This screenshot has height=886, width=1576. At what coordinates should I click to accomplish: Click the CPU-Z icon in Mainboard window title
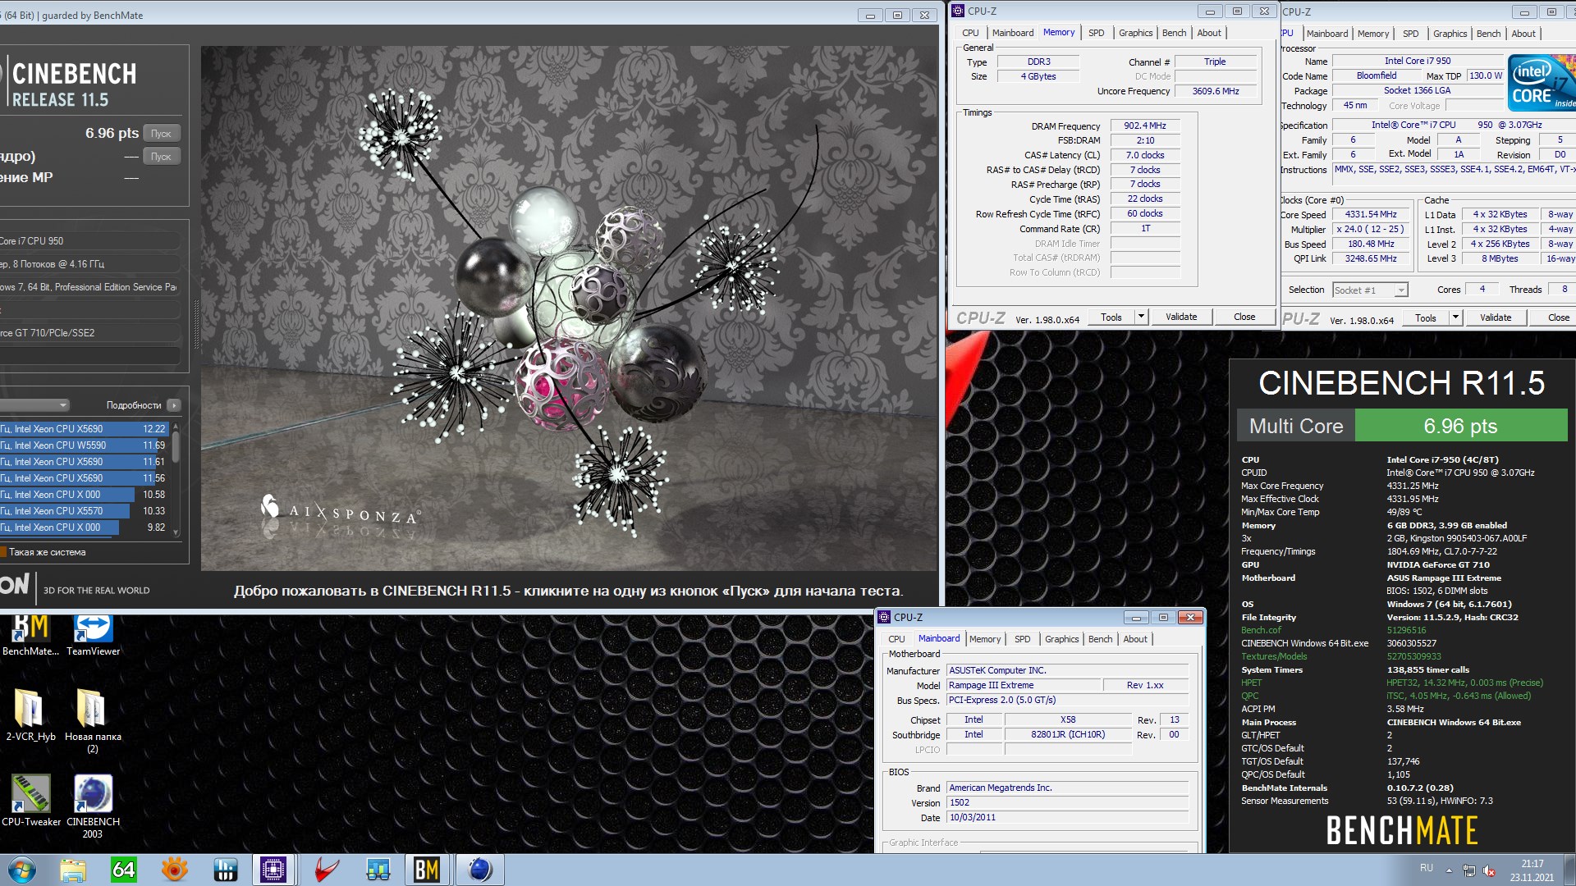pos(884,617)
